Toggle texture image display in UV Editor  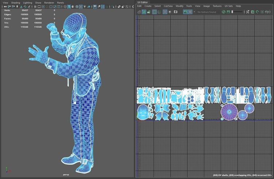[185, 12]
